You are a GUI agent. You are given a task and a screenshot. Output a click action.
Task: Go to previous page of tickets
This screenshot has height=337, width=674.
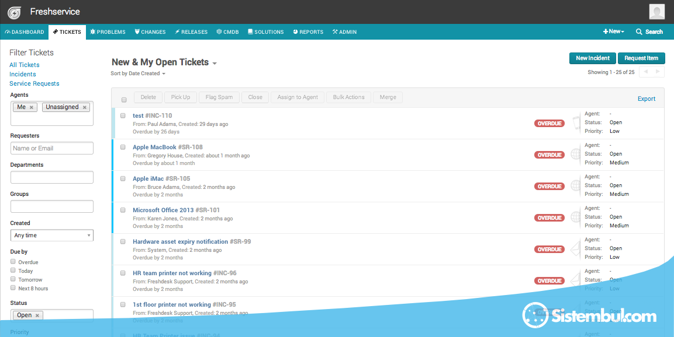point(645,72)
